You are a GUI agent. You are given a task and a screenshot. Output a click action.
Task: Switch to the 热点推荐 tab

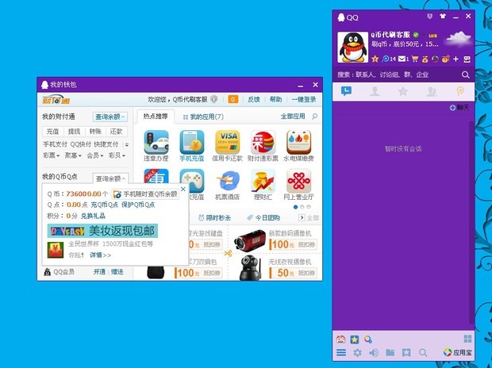click(156, 117)
